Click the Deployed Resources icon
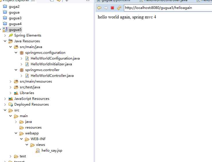212x162 pixels. click(11, 104)
